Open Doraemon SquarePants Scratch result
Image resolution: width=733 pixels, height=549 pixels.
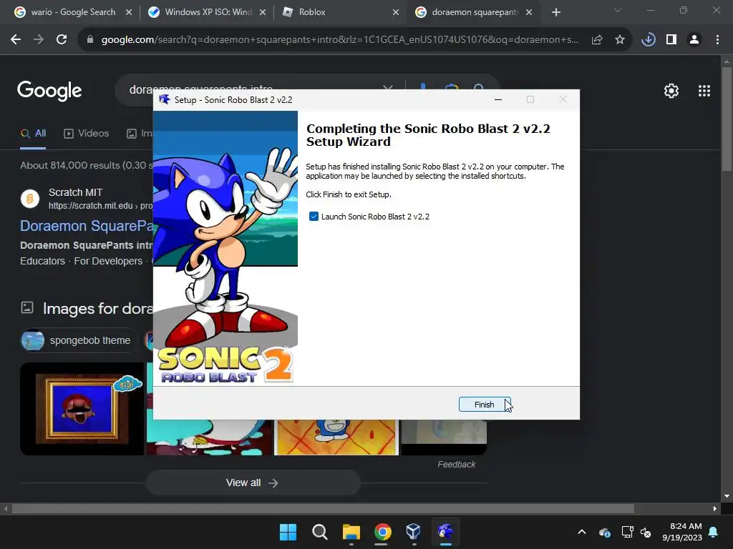pos(87,226)
